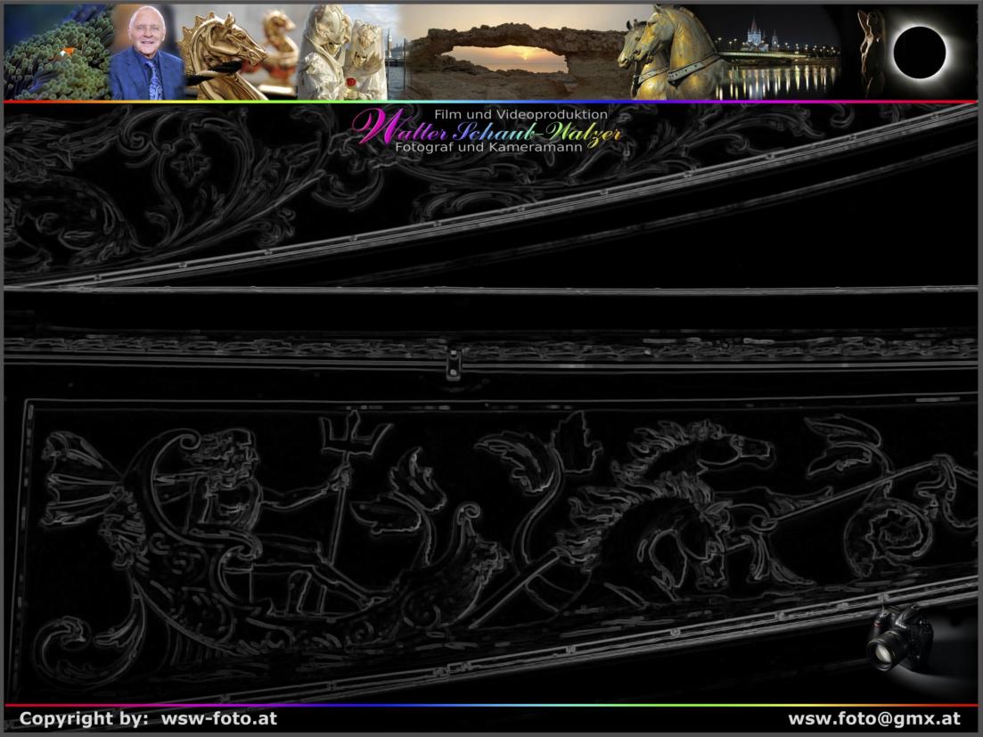Open the Venetian carnival masks photo
Viewport: 983px width, 737px height.
point(342,53)
